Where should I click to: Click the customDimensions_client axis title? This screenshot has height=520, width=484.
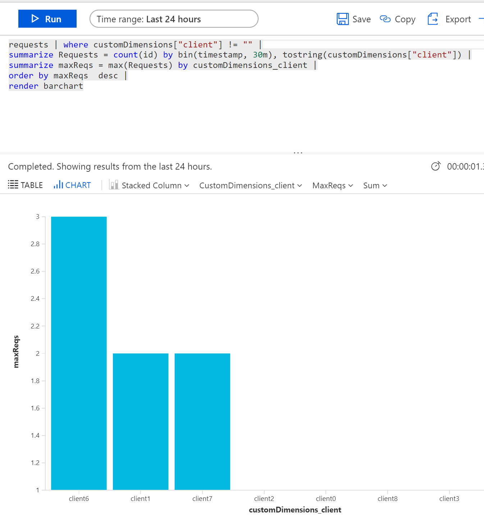[295, 510]
